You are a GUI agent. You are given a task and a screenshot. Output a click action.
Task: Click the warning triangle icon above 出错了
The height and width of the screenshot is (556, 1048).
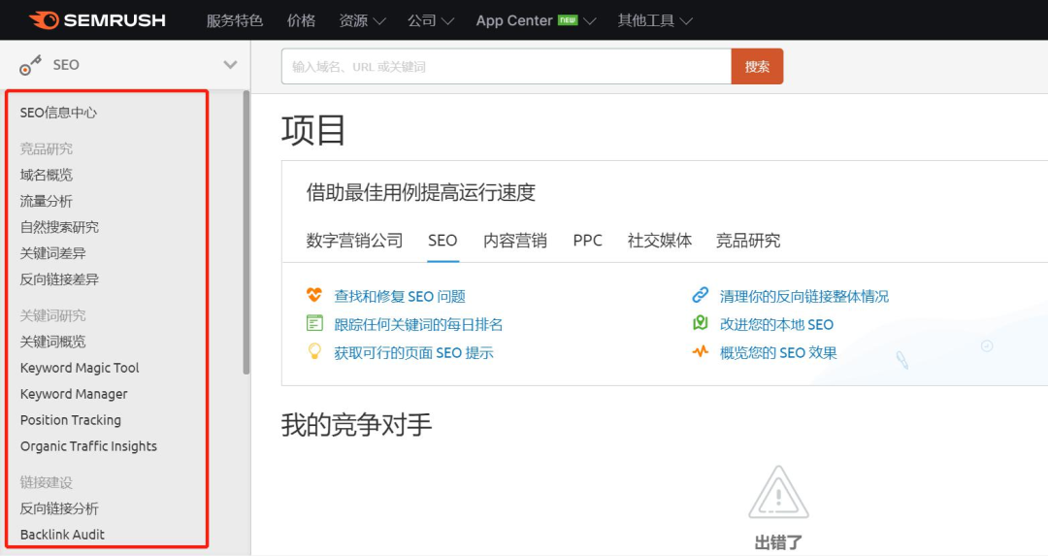point(778,493)
